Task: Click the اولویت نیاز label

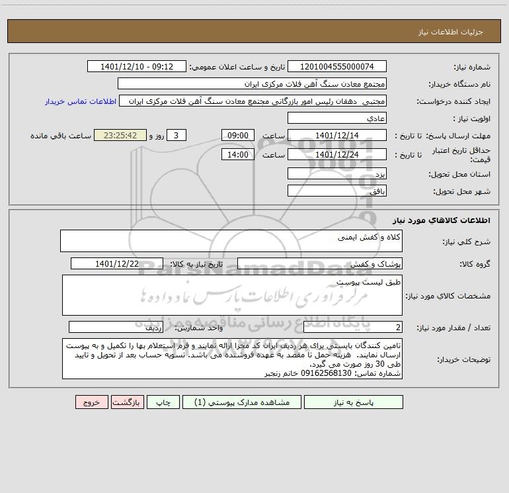Action: pyautogui.click(x=472, y=118)
